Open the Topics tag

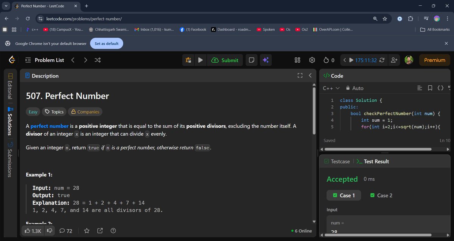tap(54, 112)
